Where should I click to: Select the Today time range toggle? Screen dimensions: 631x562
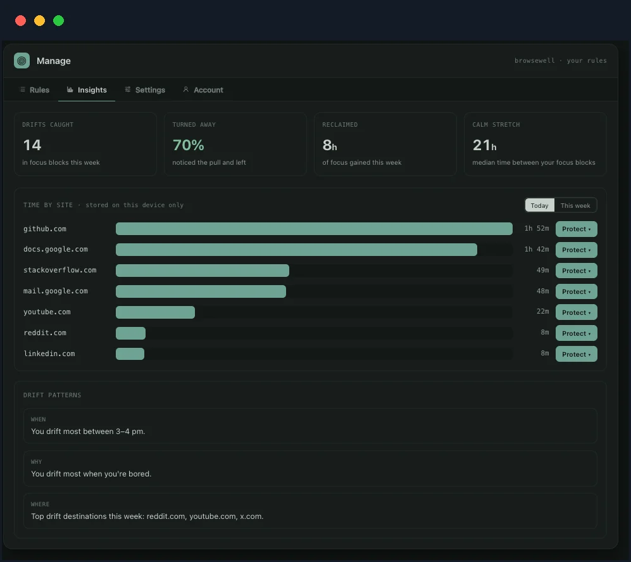pyautogui.click(x=540, y=205)
